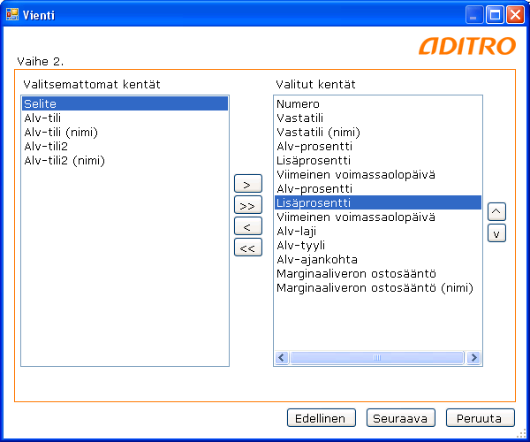The width and height of the screenshot is (530, 442).
Task: Go back with the Edellinen button
Action: point(322,418)
